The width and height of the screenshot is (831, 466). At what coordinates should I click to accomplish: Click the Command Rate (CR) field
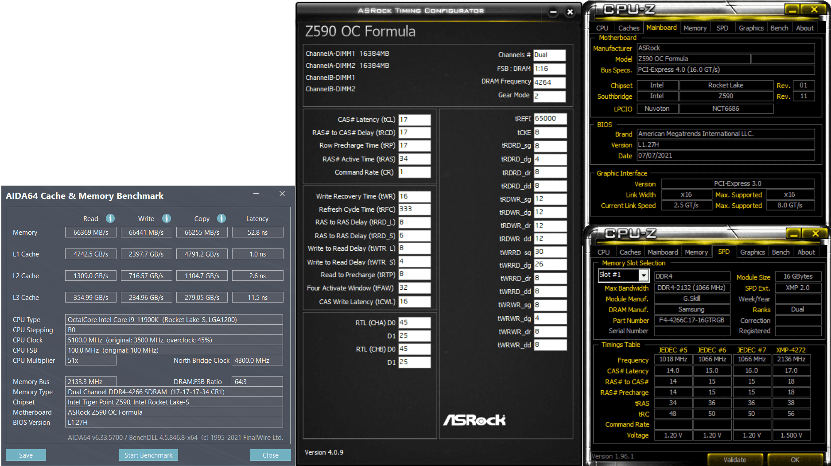pyautogui.click(x=414, y=172)
